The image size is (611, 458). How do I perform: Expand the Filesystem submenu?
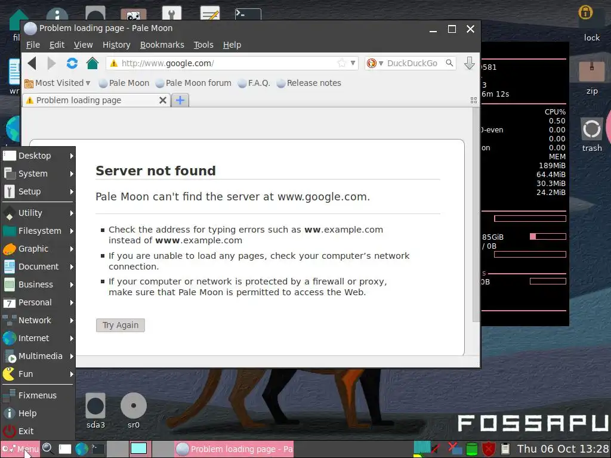(x=38, y=231)
